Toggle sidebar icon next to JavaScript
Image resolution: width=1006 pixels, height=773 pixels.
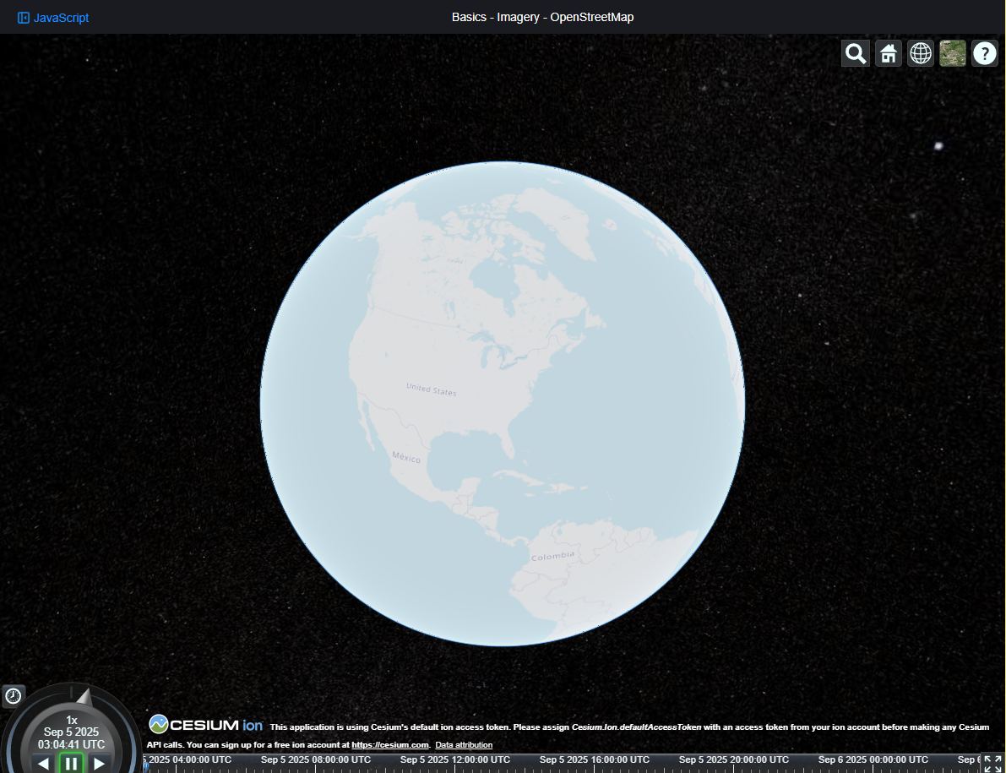point(23,18)
